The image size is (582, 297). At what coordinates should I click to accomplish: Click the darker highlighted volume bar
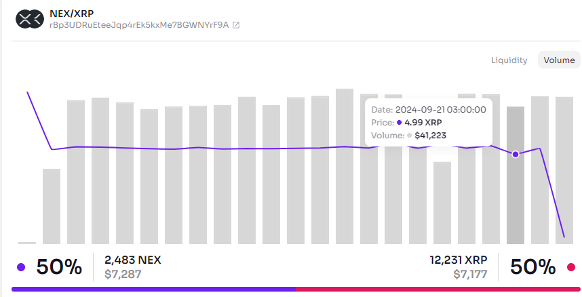pyautogui.click(x=516, y=175)
